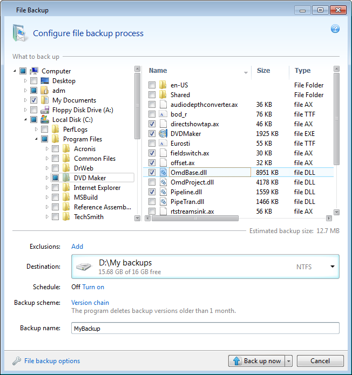The height and width of the screenshot is (375, 352).
Task: Uncheck the OmdBase.dll checkbox
Action: (x=152, y=172)
